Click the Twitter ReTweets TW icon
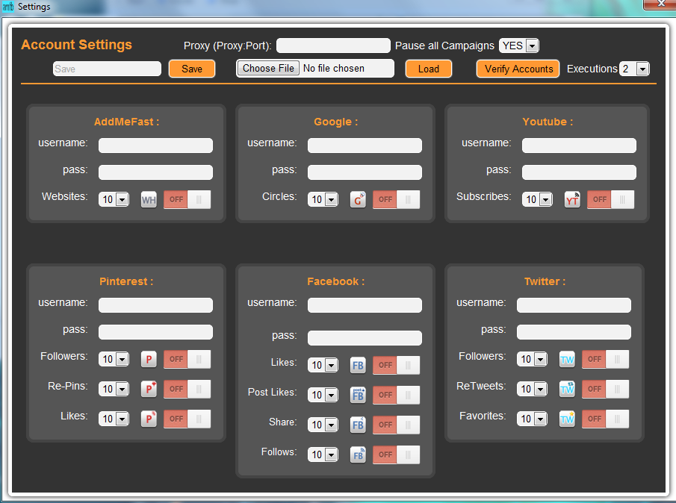 (567, 389)
